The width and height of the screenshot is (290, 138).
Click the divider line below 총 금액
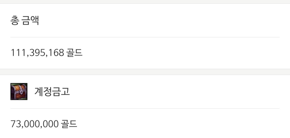pos(145,37)
